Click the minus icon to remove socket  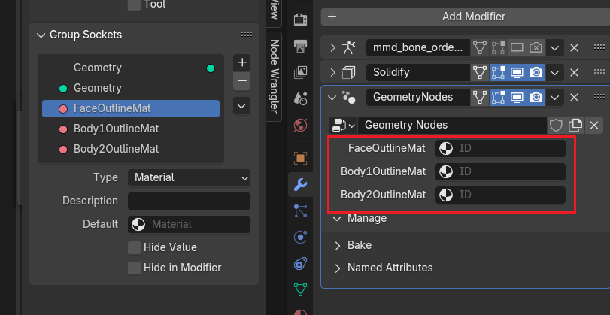[241, 80]
